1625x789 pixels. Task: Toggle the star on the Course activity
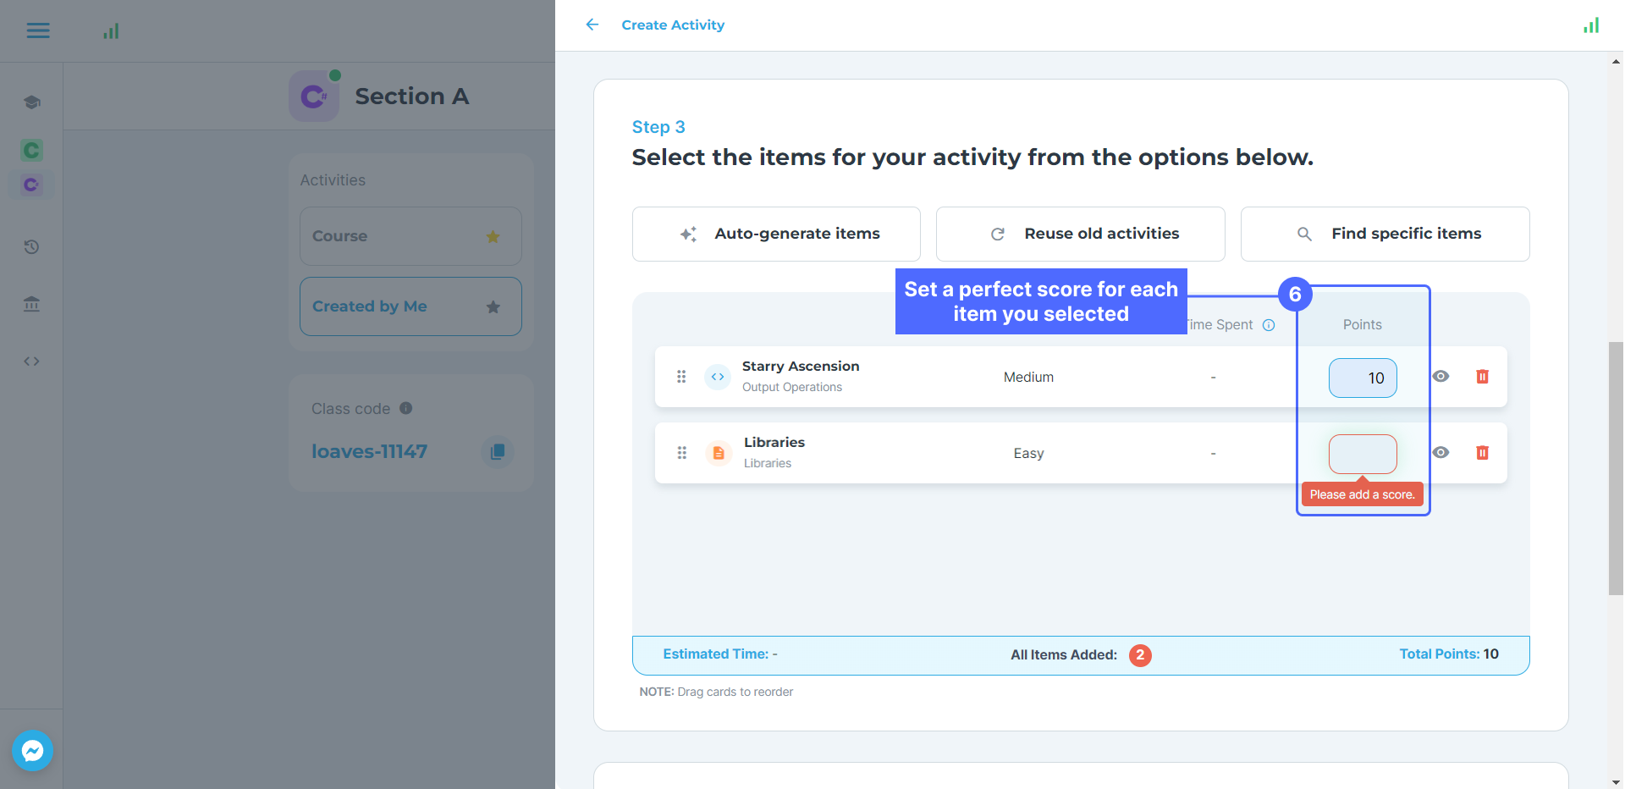coord(493,237)
